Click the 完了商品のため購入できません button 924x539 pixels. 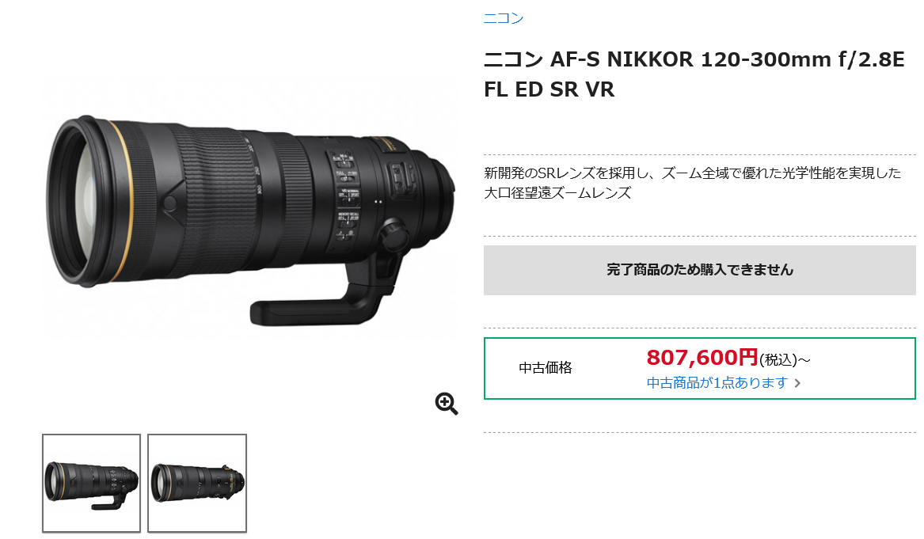(x=699, y=270)
